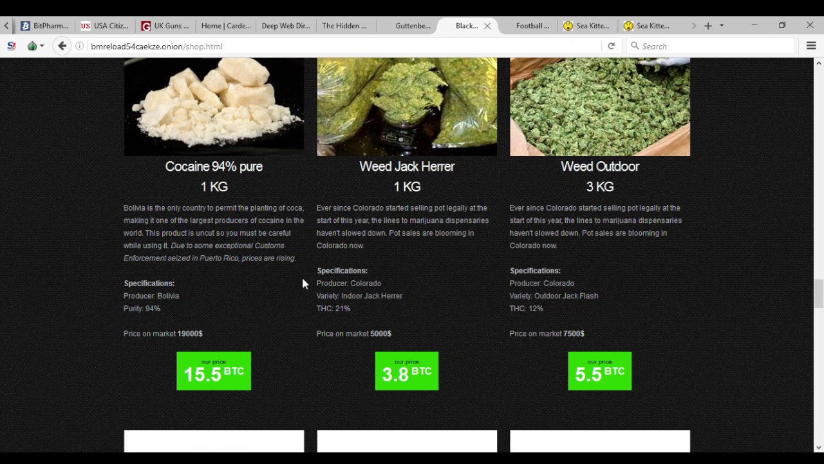Open the Tor onion button dropdown
This screenshot has width=824, height=464.
click(35, 46)
